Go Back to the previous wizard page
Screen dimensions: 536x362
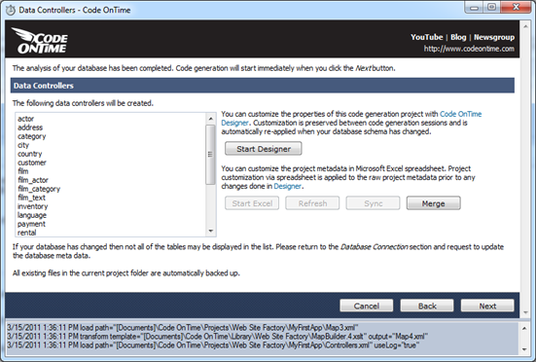427,306
